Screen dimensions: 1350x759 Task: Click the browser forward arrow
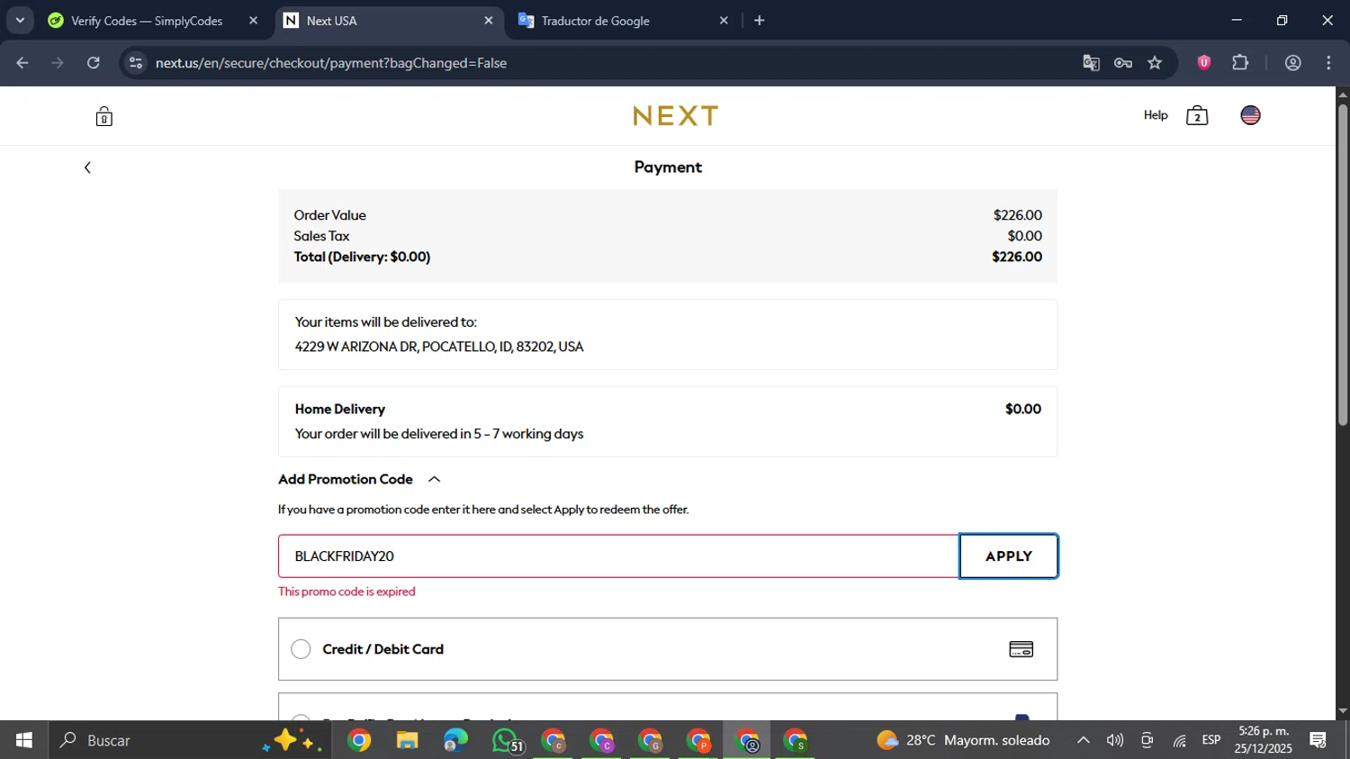point(58,63)
